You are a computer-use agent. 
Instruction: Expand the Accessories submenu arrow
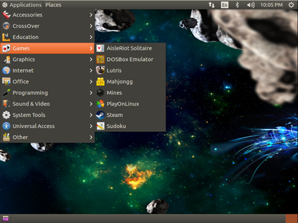pyautogui.click(x=91, y=15)
